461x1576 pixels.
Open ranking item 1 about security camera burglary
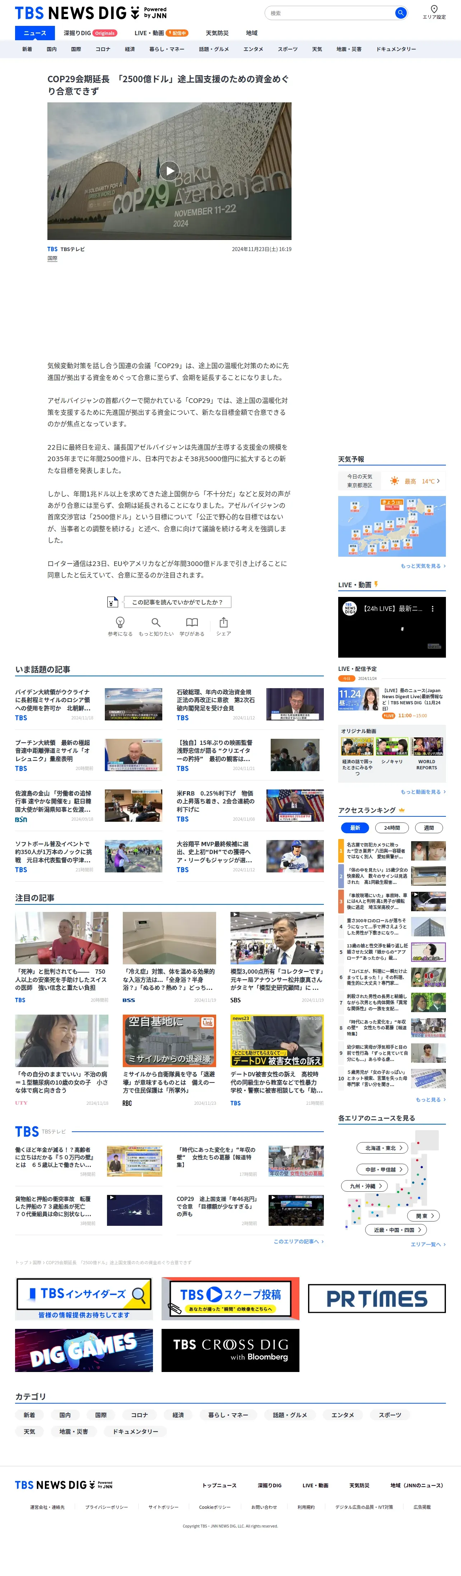(x=392, y=851)
